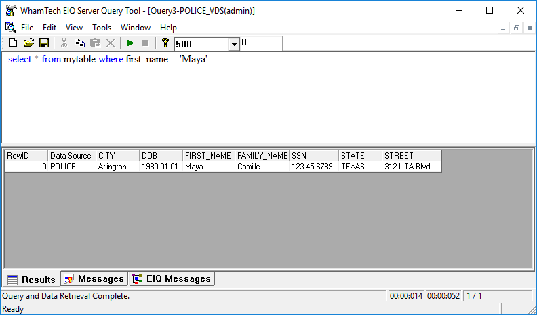
Task: Click the EIQ Messages tab icon
Action: [137, 279]
